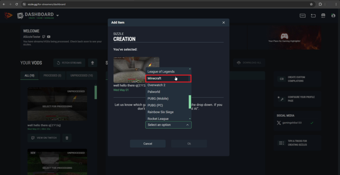Click the X social media icon

pyautogui.click(x=279, y=123)
